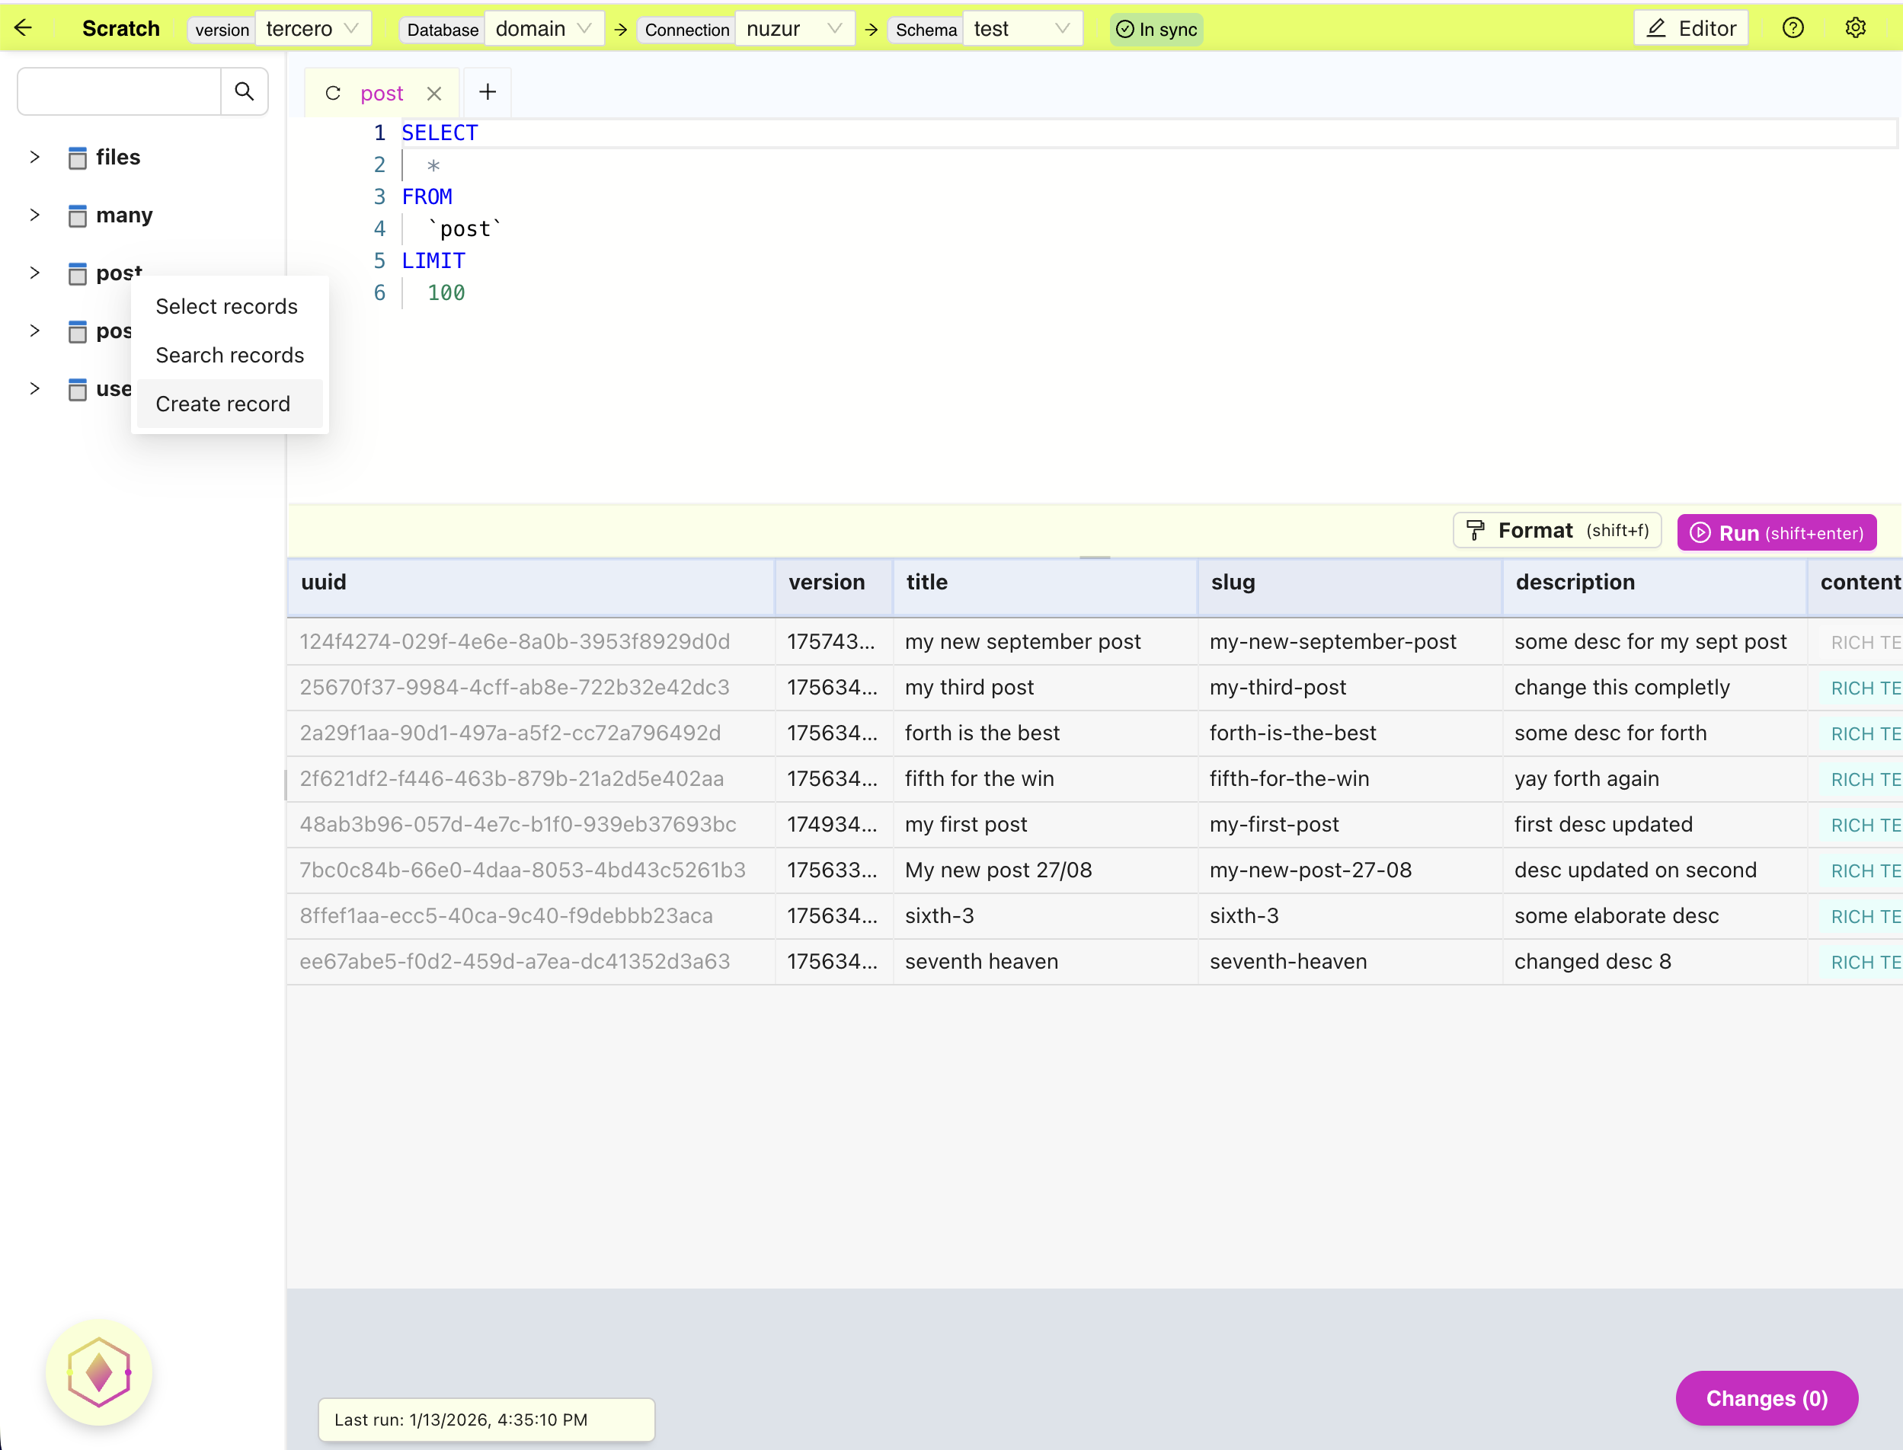Click the back arrow next to Scratch
Viewport: 1903px width, 1450px height.
point(24,27)
